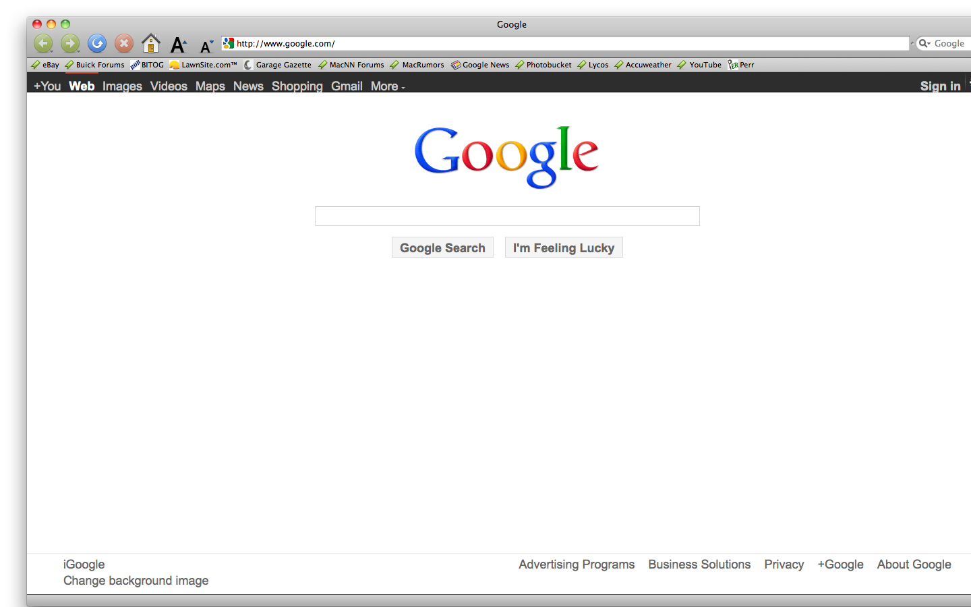Viewport: 971px width, 607px height.
Task: Decrease text size with the smaller A icon
Action: point(206,46)
